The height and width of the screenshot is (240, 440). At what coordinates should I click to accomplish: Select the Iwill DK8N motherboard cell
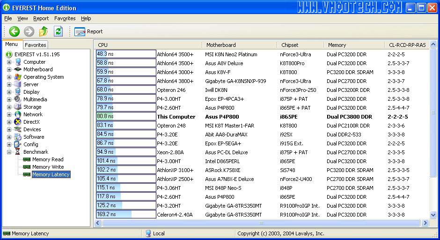(216, 90)
